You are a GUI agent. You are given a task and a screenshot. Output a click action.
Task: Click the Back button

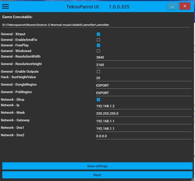97,175
